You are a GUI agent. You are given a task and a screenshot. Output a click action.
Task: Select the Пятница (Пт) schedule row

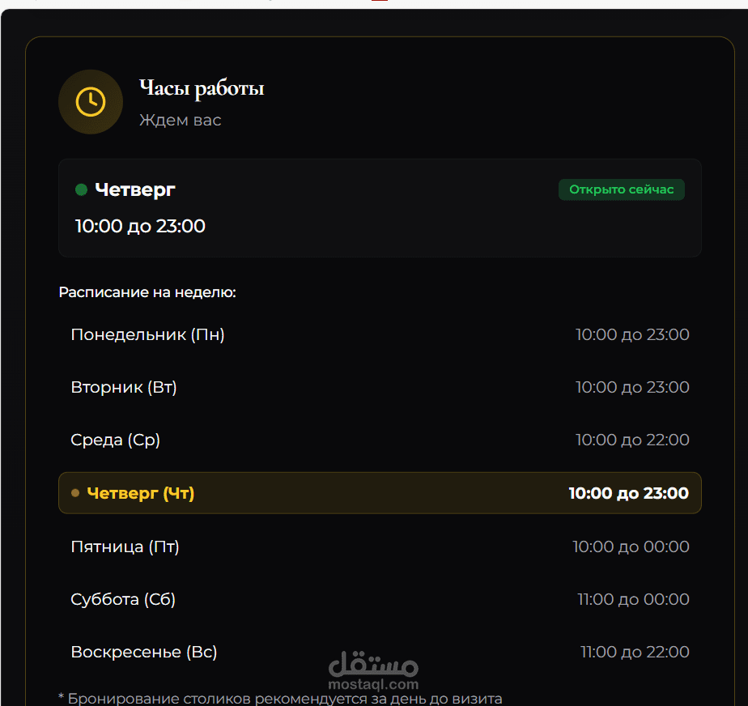380,547
